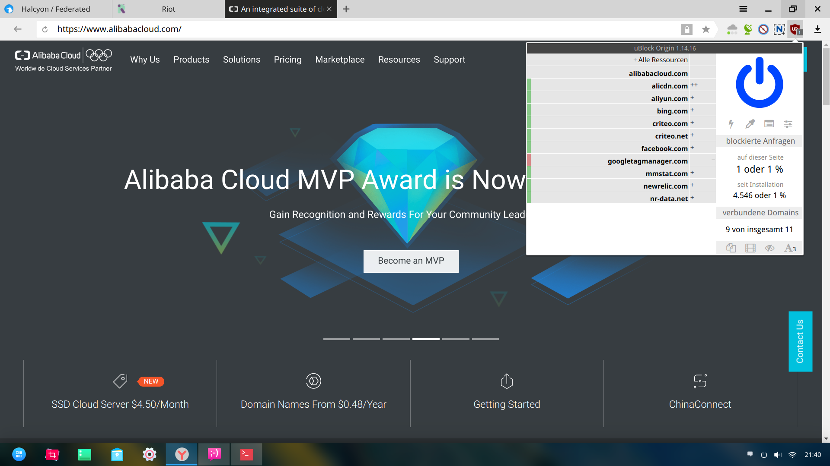Activate uBlock element picker eyedropper
830x466 pixels.
tap(750, 124)
